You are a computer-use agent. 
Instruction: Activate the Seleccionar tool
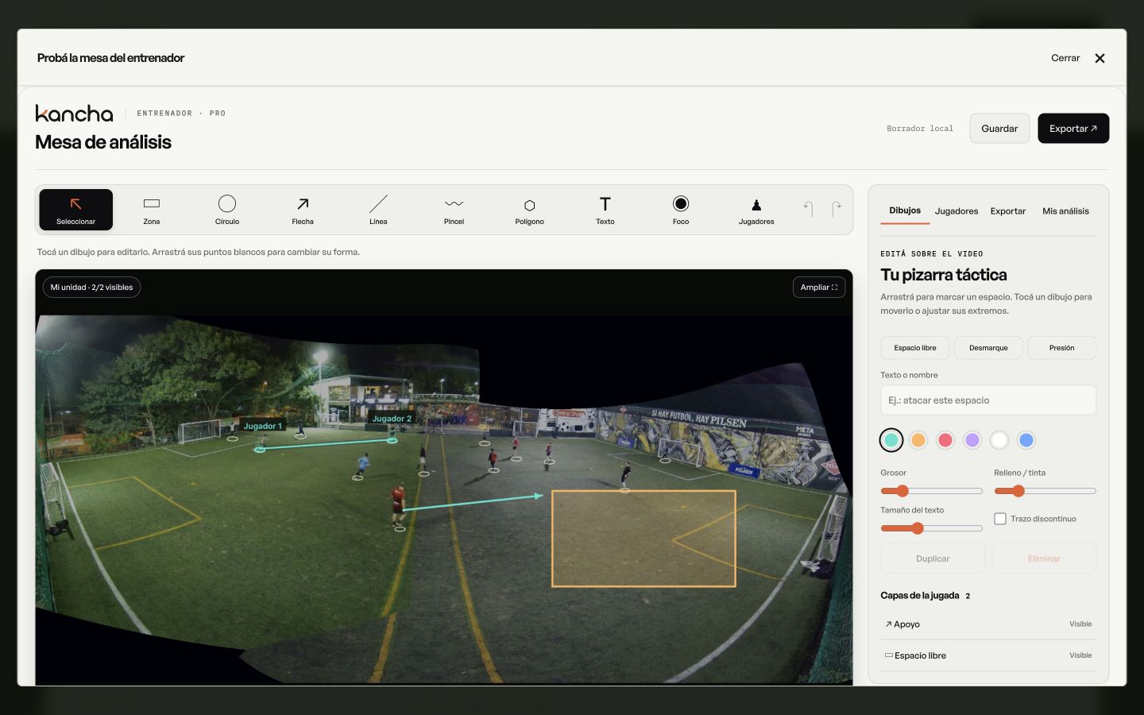(x=75, y=210)
